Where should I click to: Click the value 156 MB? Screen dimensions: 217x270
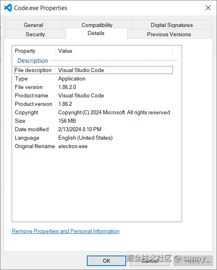pos(67,121)
